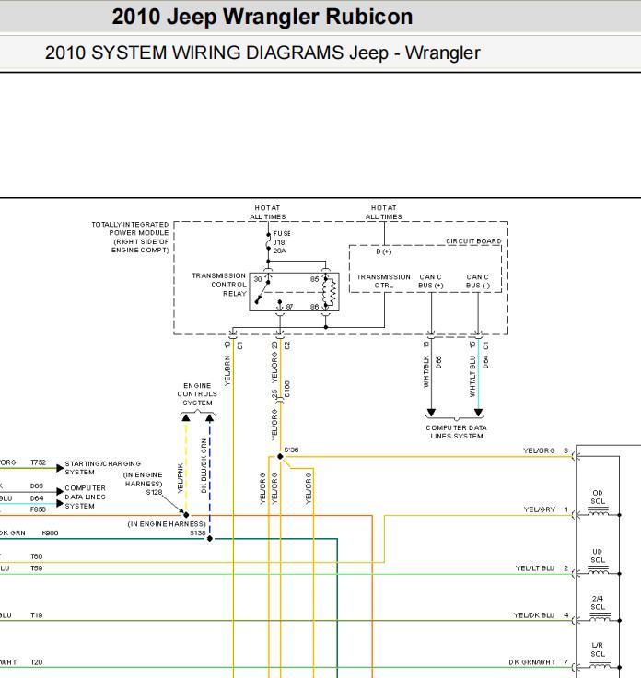The height and width of the screenshot is (678, 641).
Task: Select the "2010 SYSTEM WIRING DIAGRAMS Jeep - Wrangler" heading
Action: pos(262,53)
